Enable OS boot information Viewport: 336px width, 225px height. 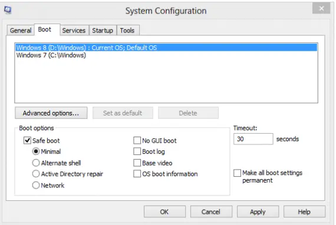click(137, 174)
